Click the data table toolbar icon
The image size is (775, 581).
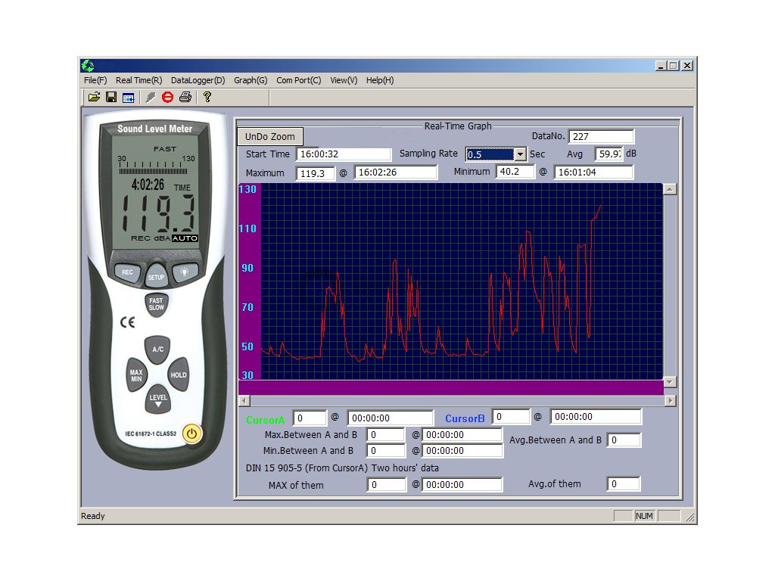(129, 97)
